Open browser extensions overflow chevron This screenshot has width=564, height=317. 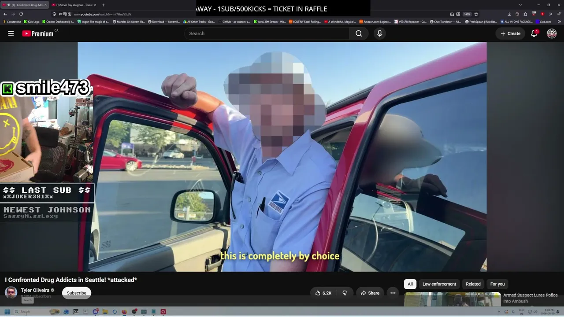(550, 14)
